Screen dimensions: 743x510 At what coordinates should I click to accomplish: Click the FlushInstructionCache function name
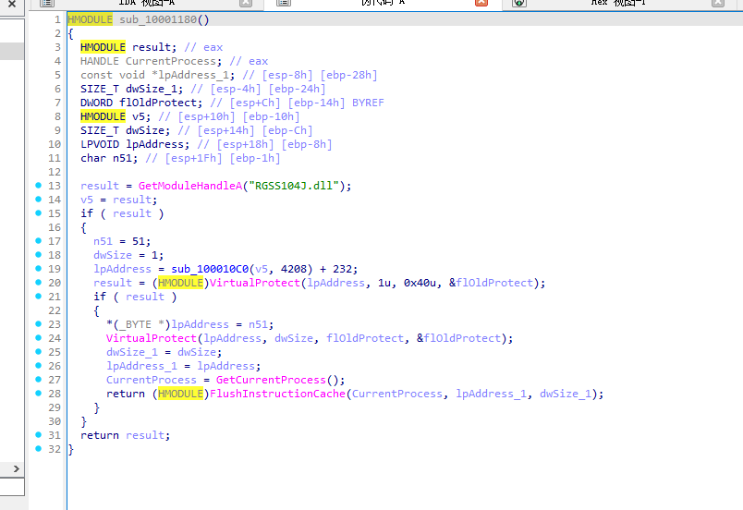(x=278, y=394)
